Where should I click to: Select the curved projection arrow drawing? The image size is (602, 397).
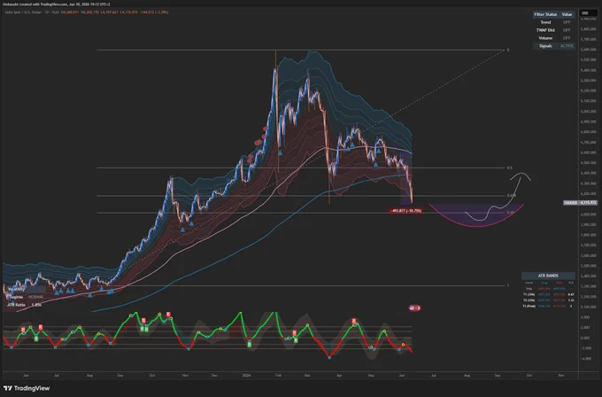499,196
